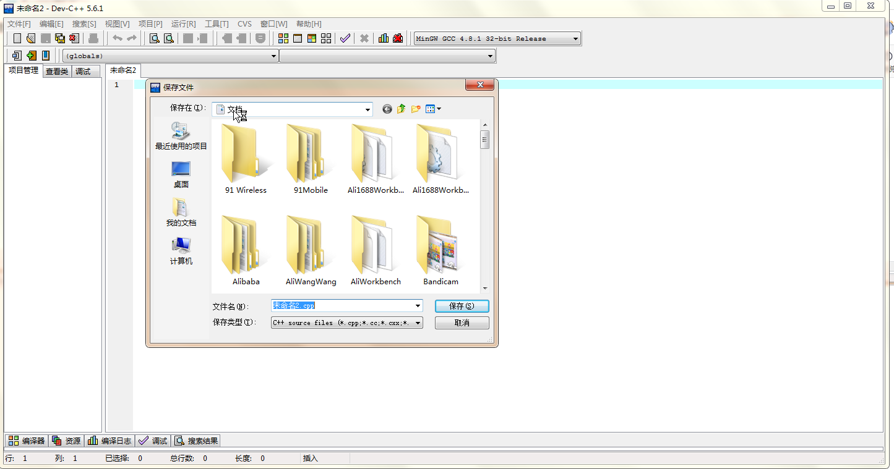This screenshot has width=894, height=469.
Task: Go back with the round arrow in dialog
Action: (387, 109)
